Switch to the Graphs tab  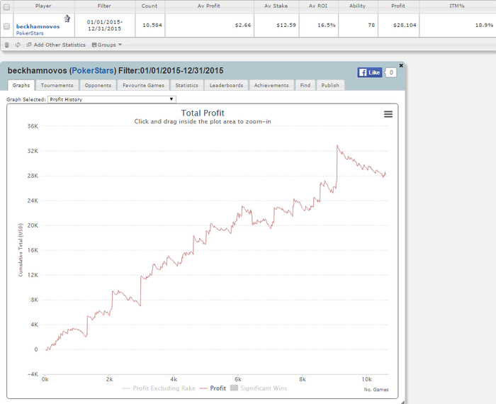point(21,85)
